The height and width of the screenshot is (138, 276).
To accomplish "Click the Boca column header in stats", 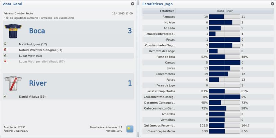I will tap(220, 11).
